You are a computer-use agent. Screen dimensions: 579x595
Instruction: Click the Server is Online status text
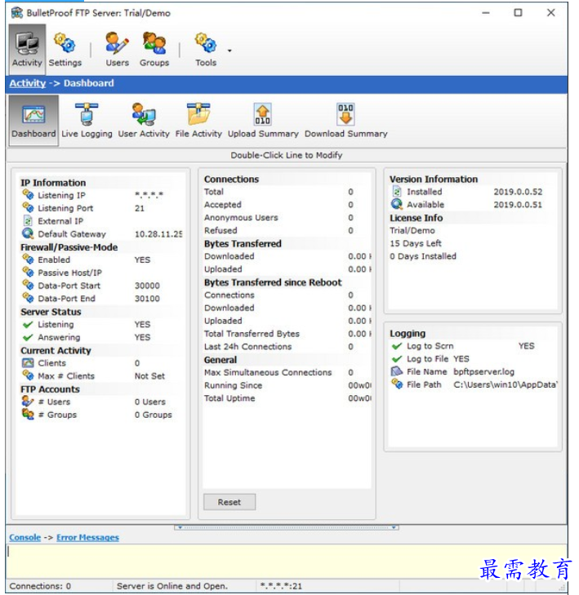point(172,586)
